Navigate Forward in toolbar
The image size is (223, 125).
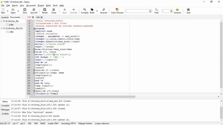[x=74, y=11]
